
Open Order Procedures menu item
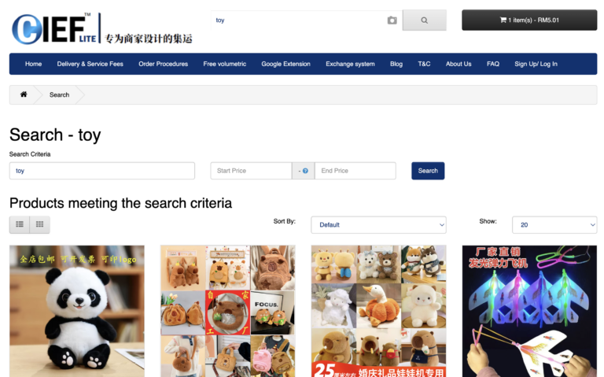point(164,64)
